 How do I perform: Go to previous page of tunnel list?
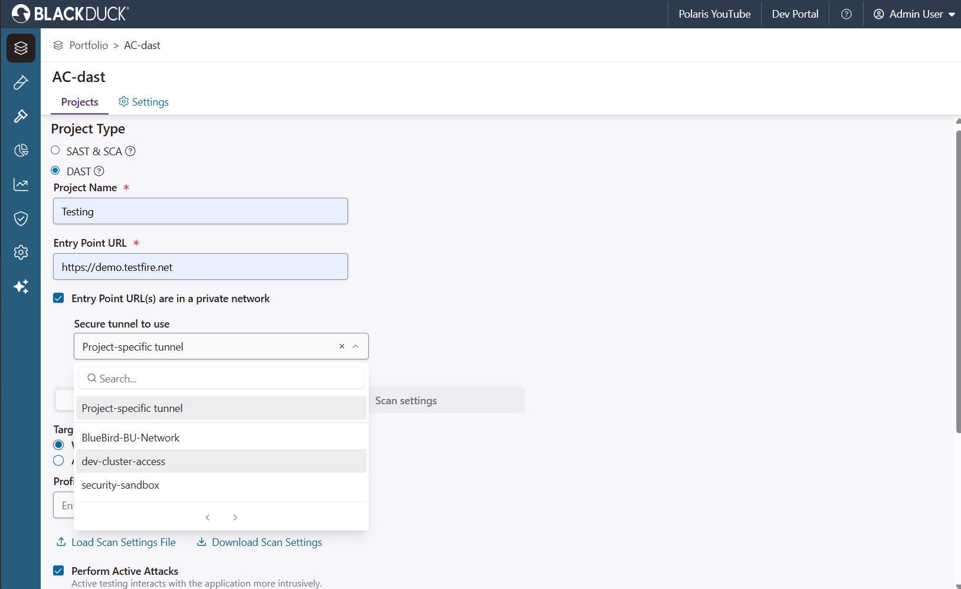[208, 518]
